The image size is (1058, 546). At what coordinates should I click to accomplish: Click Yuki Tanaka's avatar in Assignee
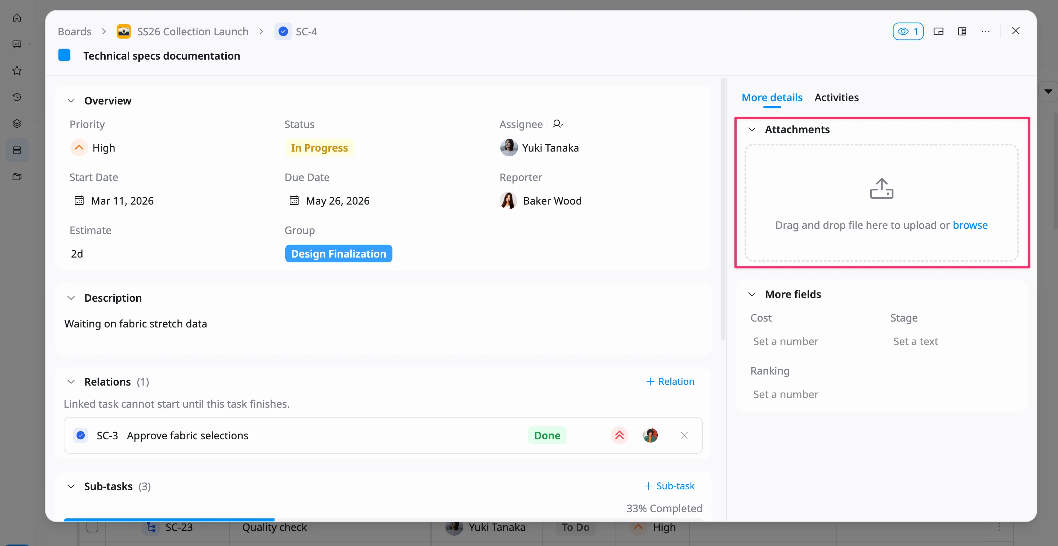[x=508, y=148]
